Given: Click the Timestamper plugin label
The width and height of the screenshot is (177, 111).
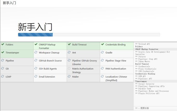Looking at the screenshot, I should [x=12, y=53].
